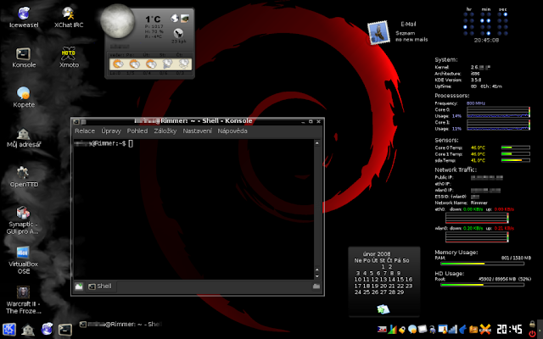Select date 14 in the calendar widget
Screen dimensions: 543x339
click(392, 280)
